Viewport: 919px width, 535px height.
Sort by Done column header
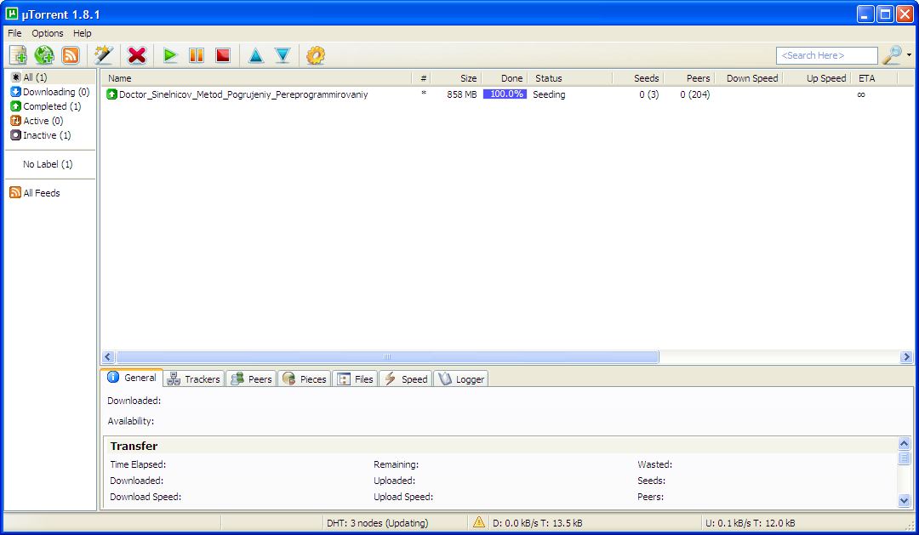pyautogui.click(x=504, y=78)
